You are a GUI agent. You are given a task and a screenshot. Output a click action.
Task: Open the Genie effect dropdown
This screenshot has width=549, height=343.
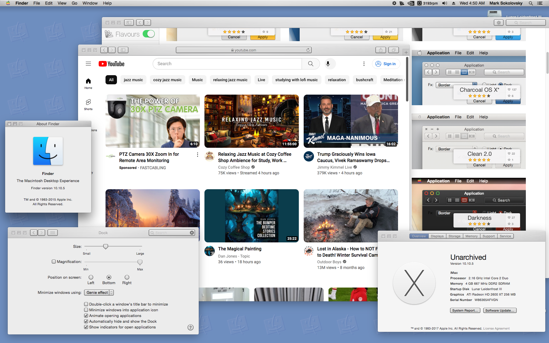pyautogui.click(x=99, y=292)
